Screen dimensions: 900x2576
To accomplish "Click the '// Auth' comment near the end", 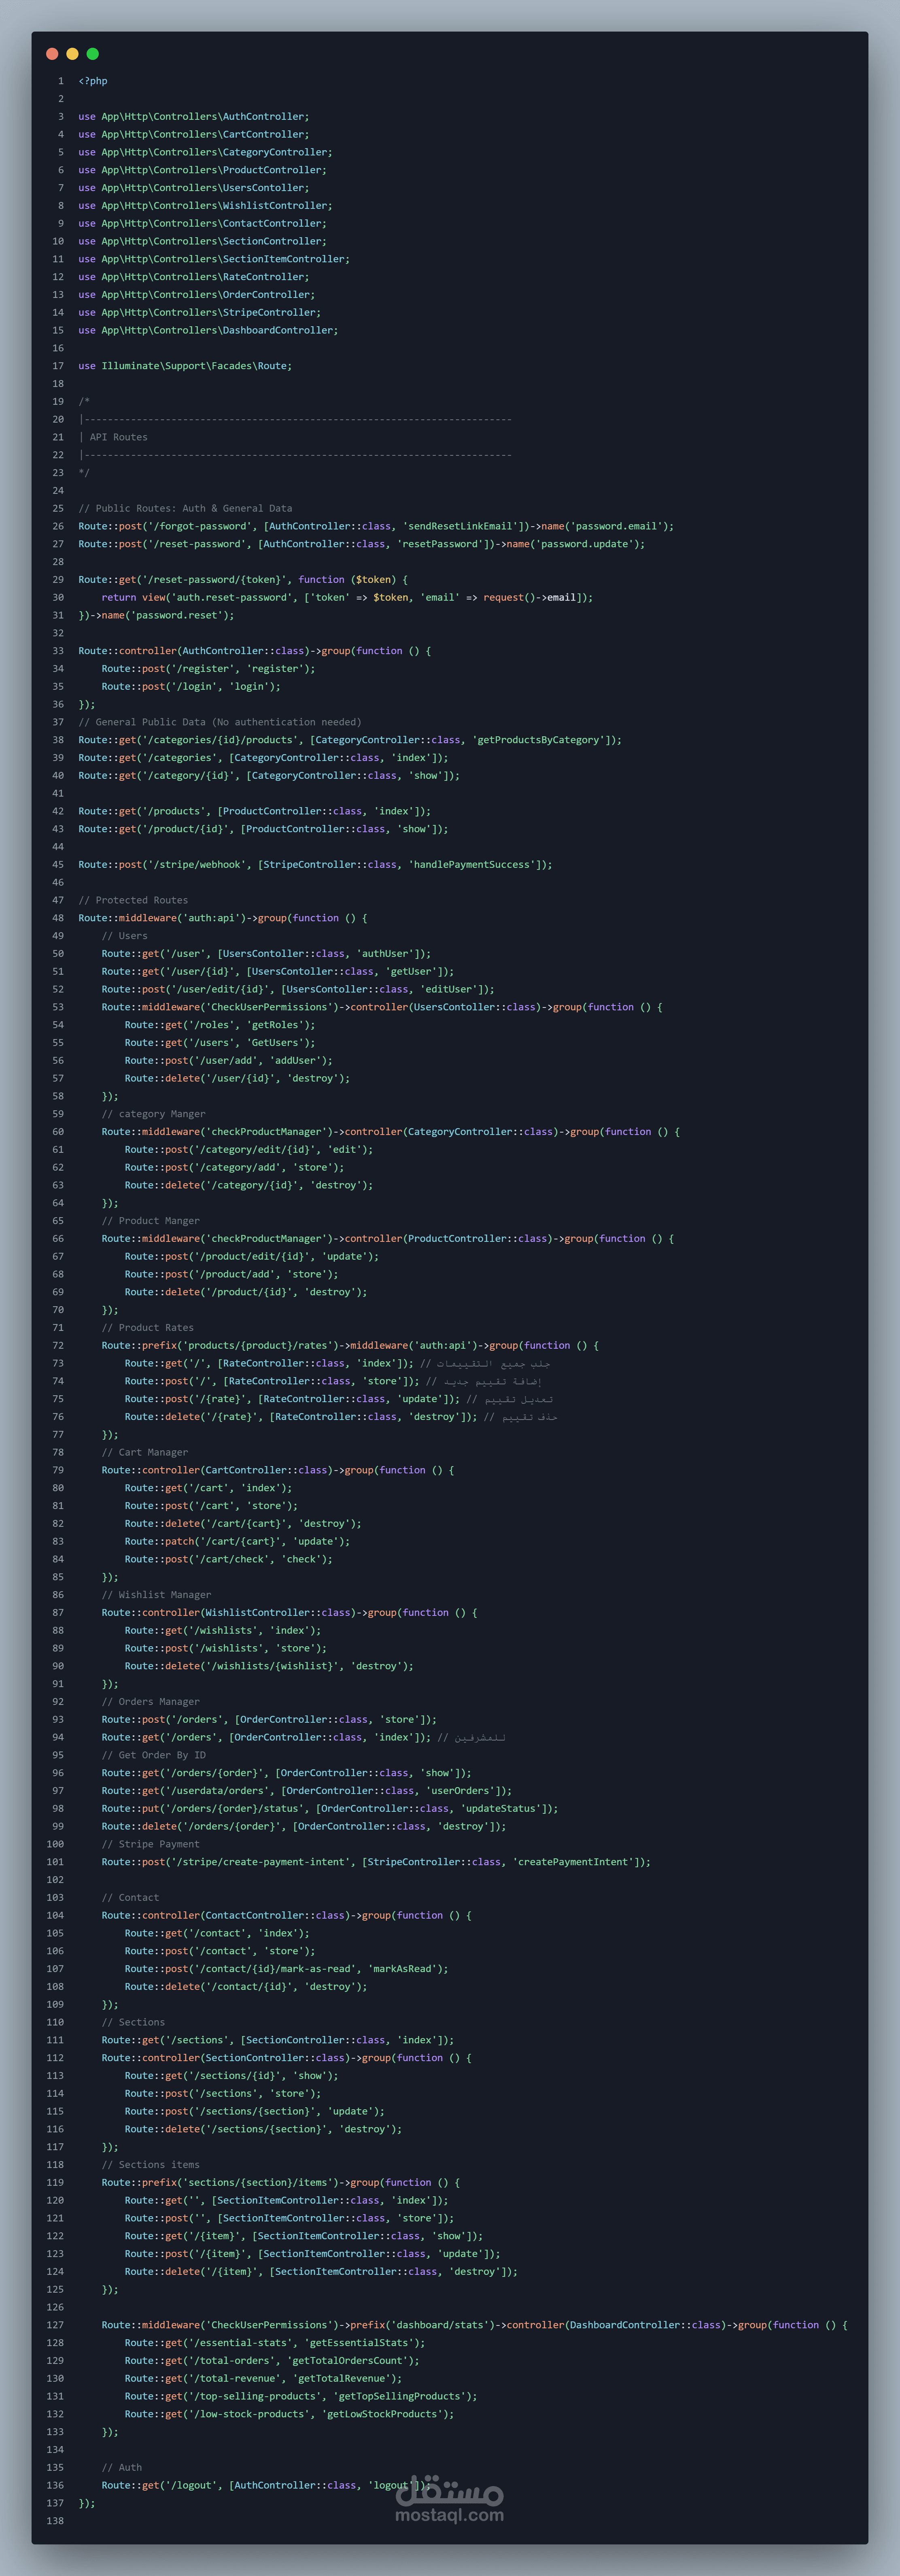I will (121, 2468).
